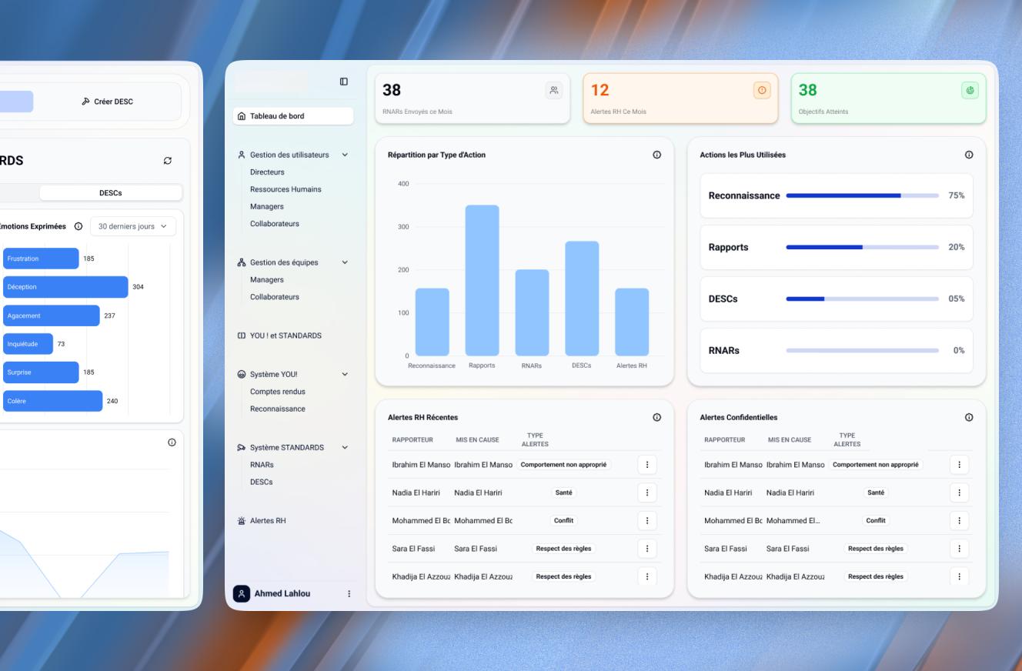Click Colère bar in left window chart

52,401
